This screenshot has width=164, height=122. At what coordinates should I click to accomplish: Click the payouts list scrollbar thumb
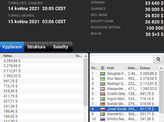(85, 82)
